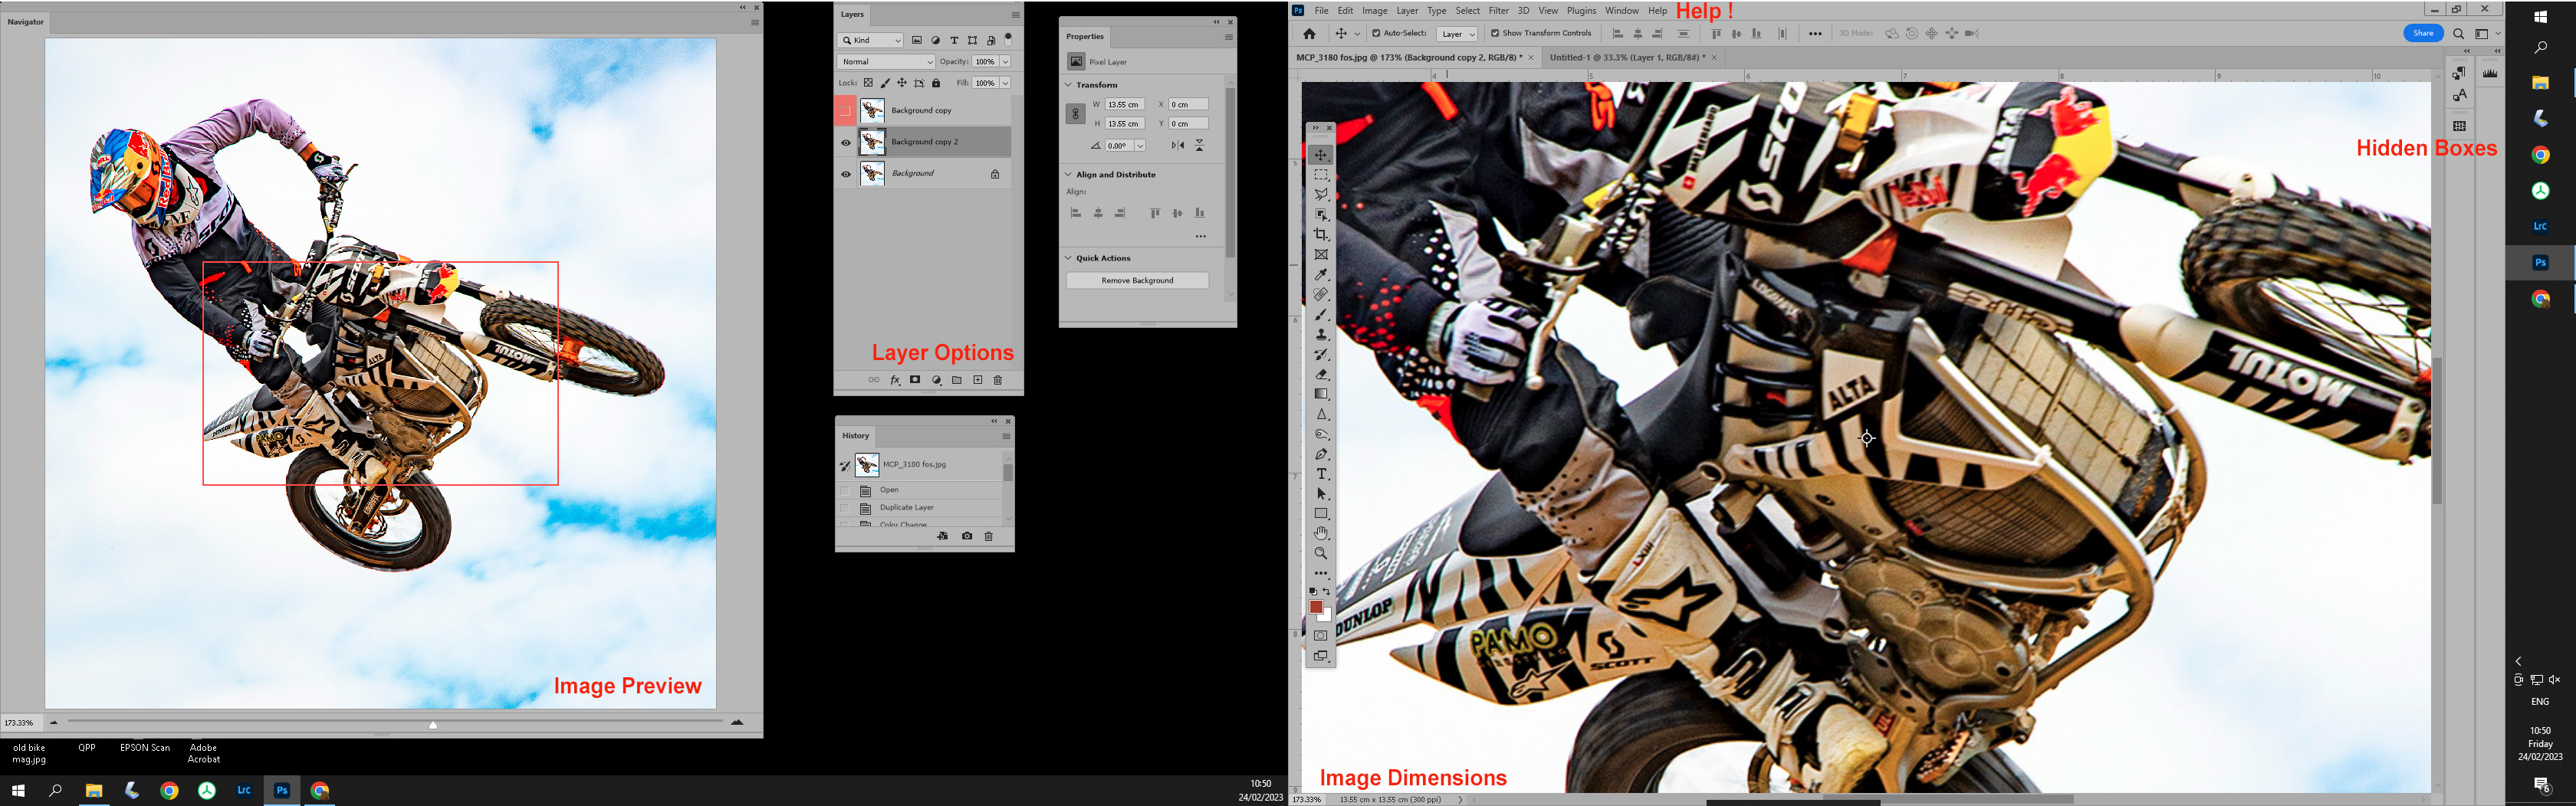Select the Zoom tool in toolbox
Screen dimensions: 2576x806
(x=1321, y=553)
